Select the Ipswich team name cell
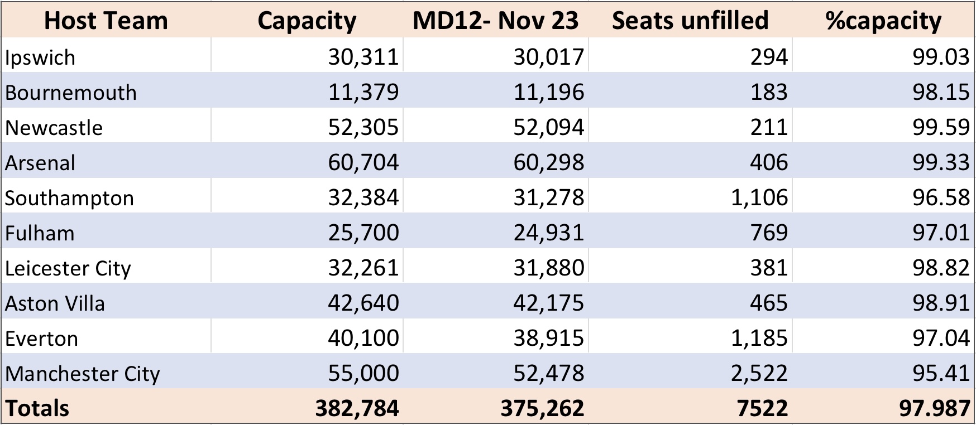This screenshot has width=976, height=425. (106, 55)
